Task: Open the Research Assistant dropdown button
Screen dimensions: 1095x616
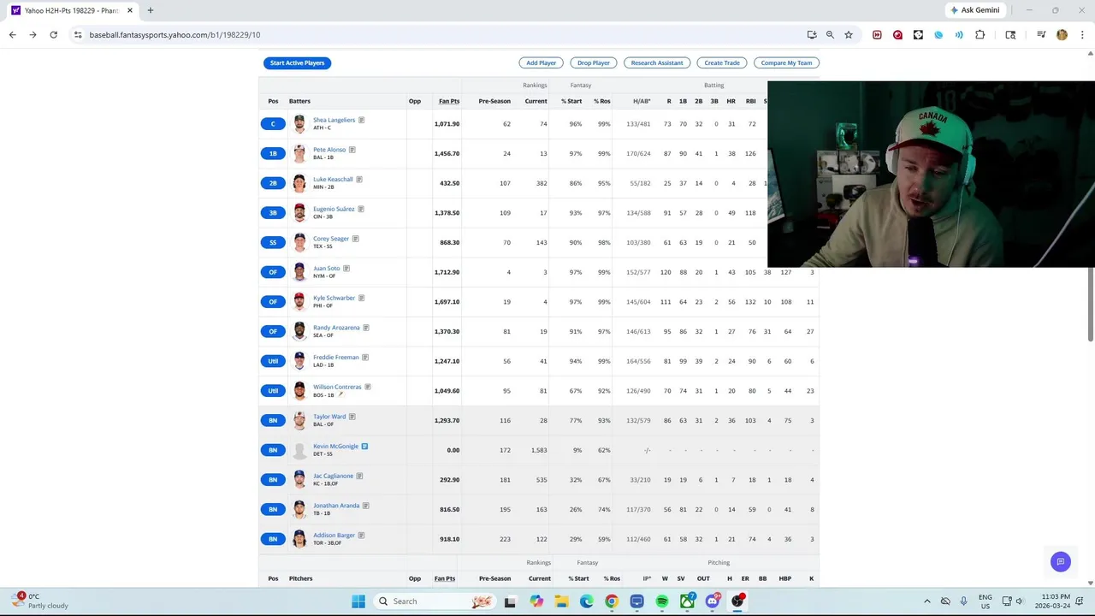Action: point(657,62)
